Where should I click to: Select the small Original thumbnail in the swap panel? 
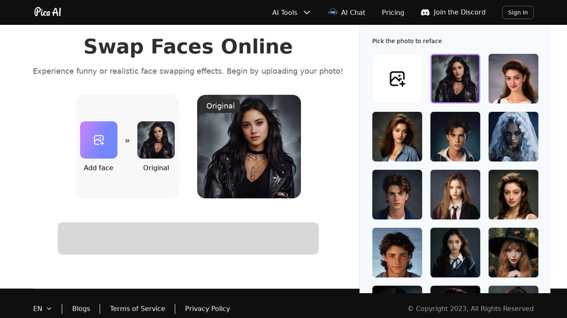(x=156, y=140)
